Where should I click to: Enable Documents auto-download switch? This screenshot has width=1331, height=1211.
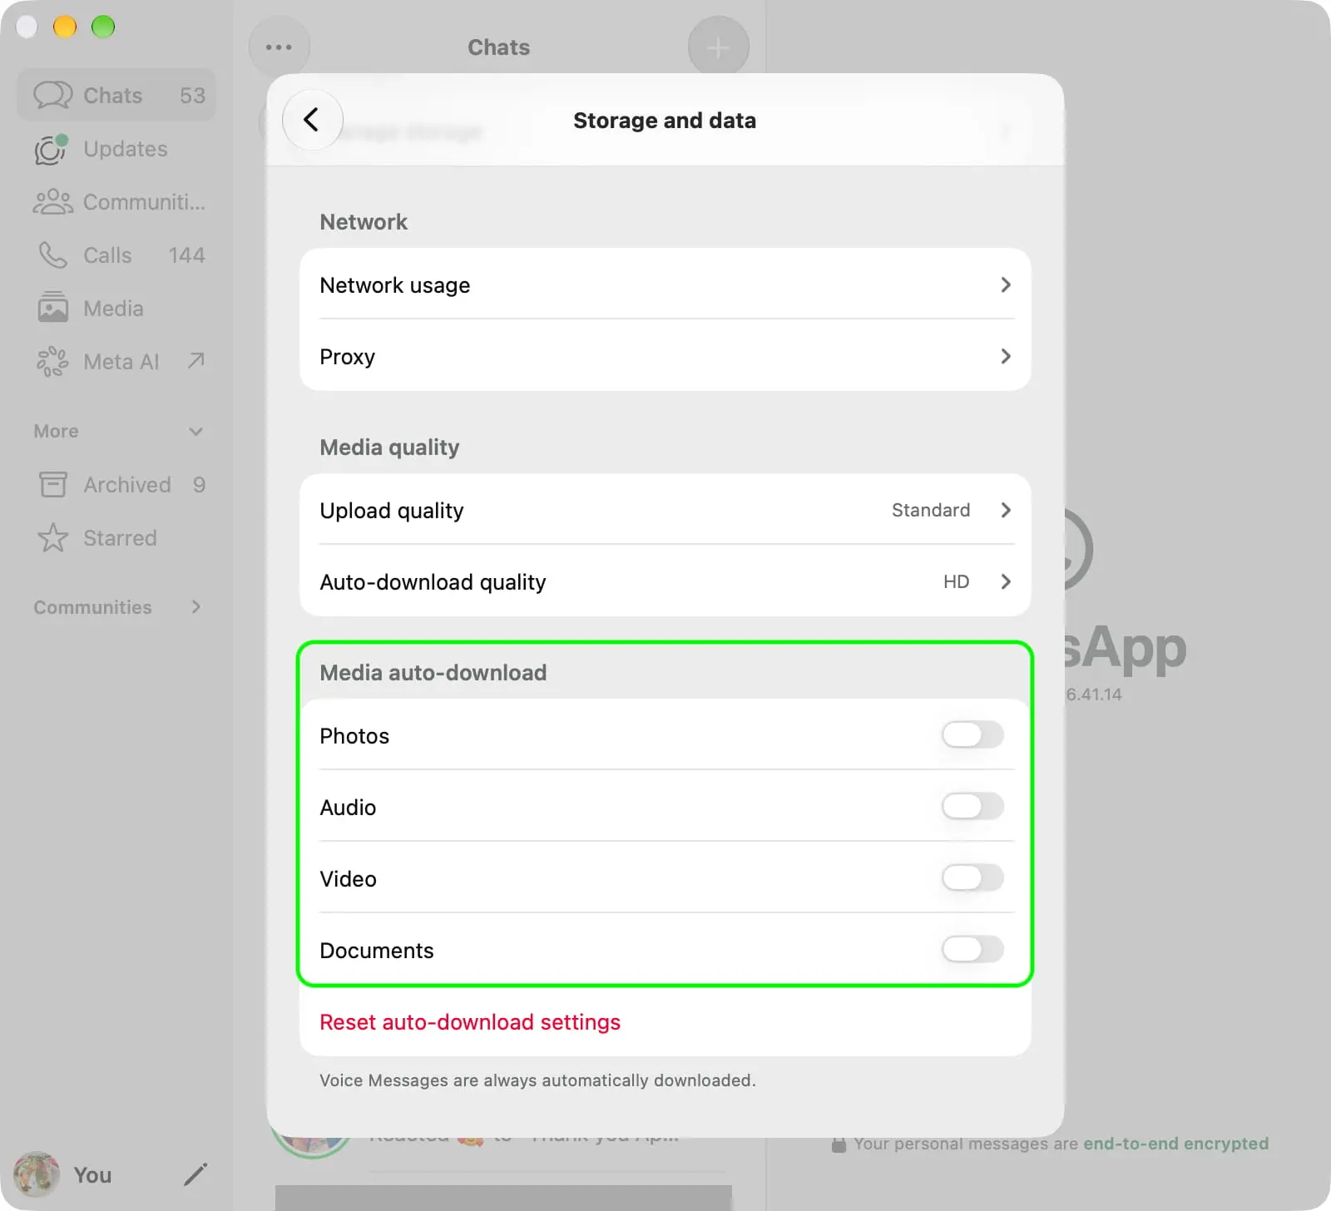tap(972, 950)
